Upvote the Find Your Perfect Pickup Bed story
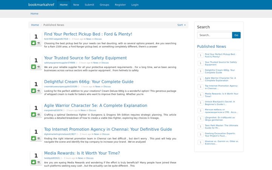Screen dimensions: 272x170 click(34, 43)
